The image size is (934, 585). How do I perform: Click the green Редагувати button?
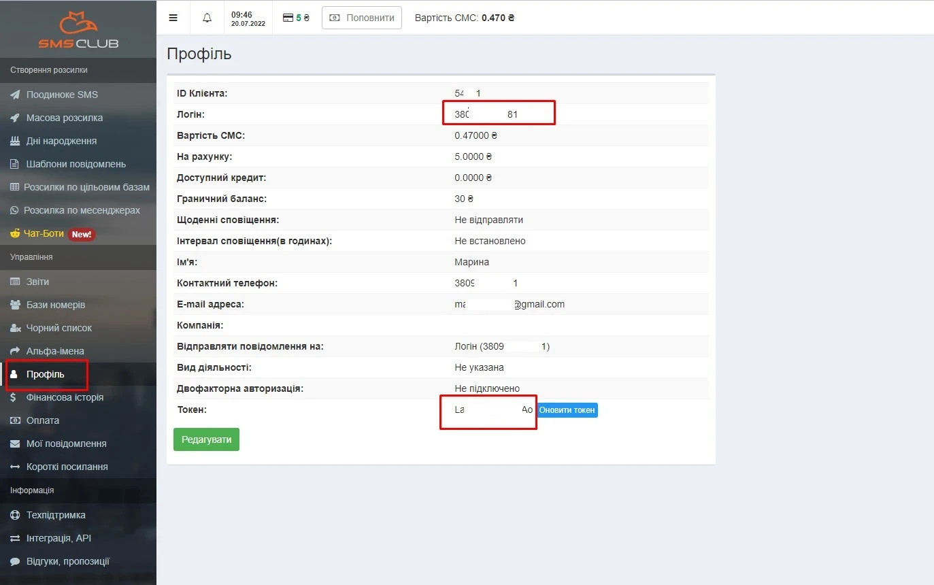[x=206, y=439]
